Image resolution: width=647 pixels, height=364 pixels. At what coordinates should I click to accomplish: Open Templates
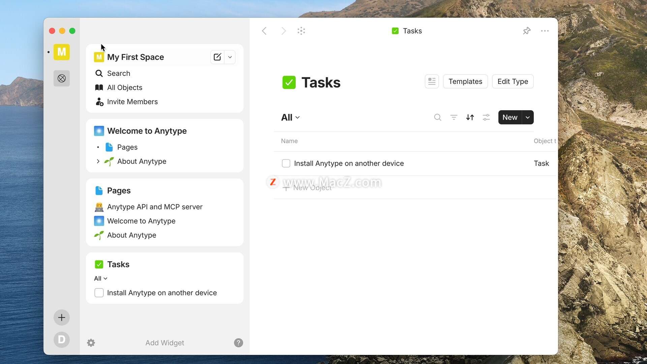pos(465,82)
